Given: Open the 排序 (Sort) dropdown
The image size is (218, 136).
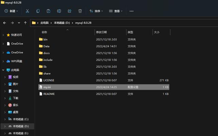Looking at the screenshot, I should 96,11.
